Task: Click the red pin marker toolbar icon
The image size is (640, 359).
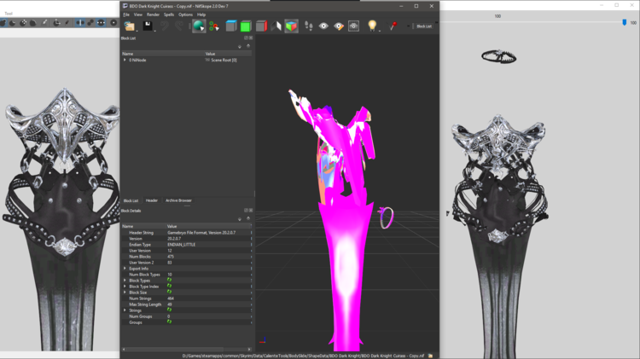Action: click(x=393, y=26)
